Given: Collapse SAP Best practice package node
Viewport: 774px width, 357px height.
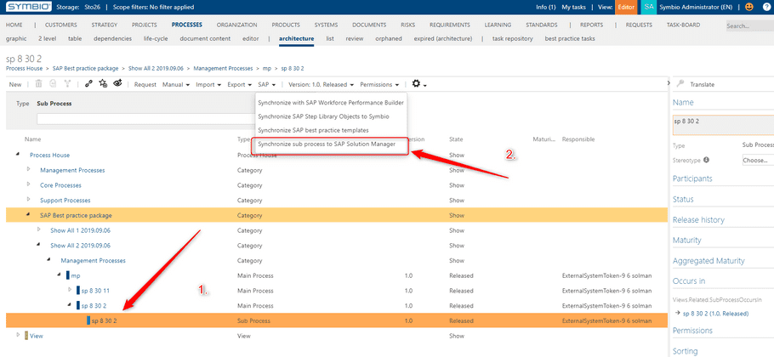Looking at the screenshot, I should (29, 215).
